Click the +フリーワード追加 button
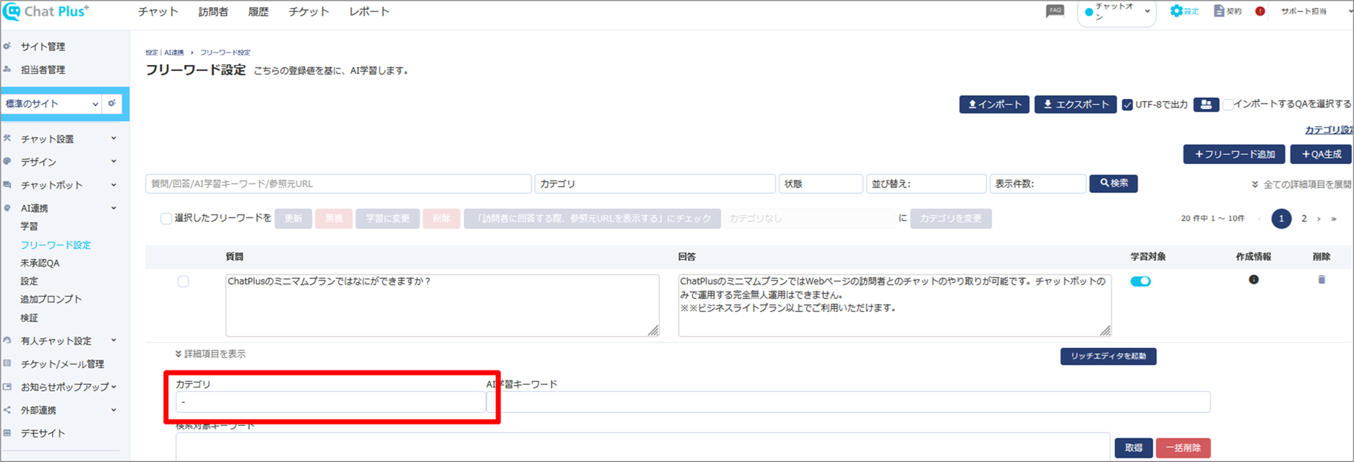This screenshot has width=1354, height=462. (x=1234, y=154)
